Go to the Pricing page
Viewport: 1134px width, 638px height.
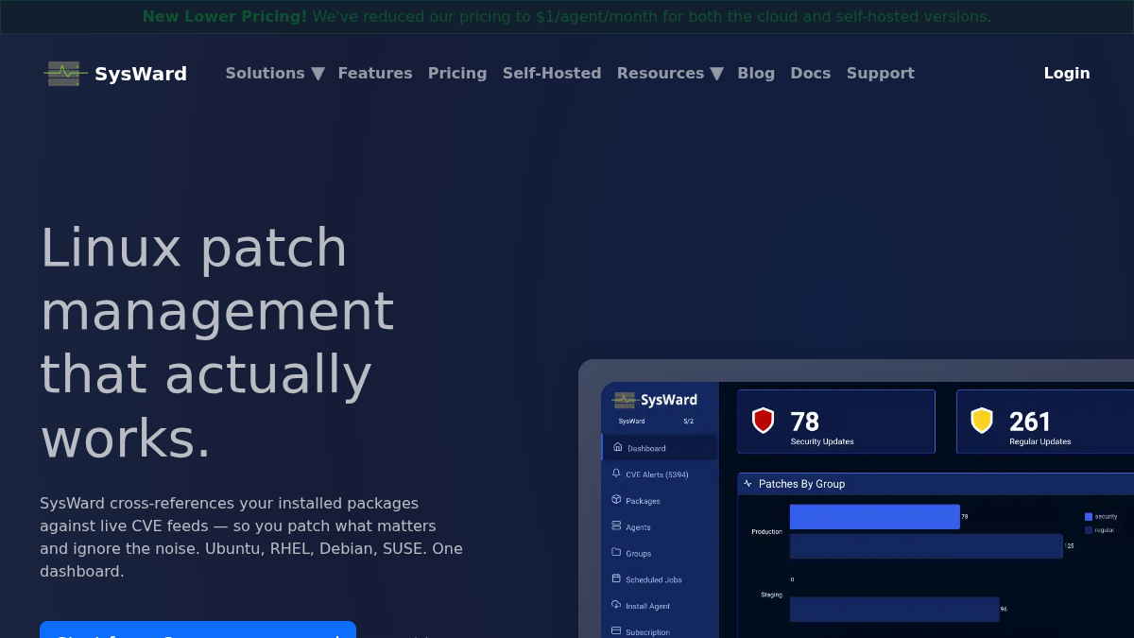coord(457,73)
